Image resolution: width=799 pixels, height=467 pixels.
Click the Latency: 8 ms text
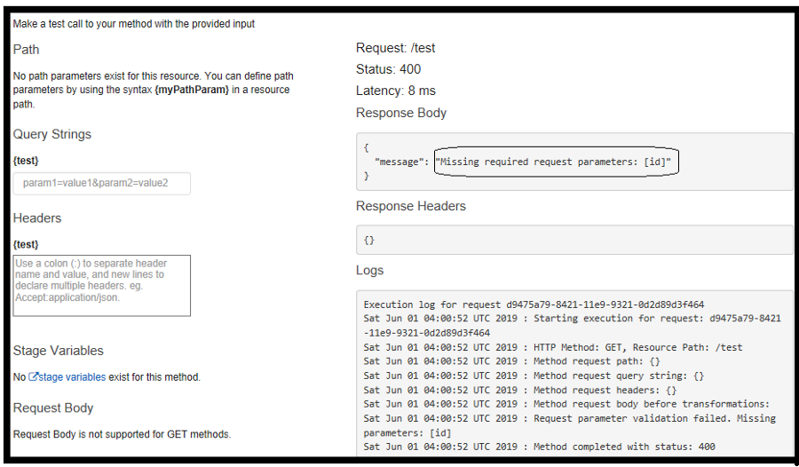click(x=396, y=91)
